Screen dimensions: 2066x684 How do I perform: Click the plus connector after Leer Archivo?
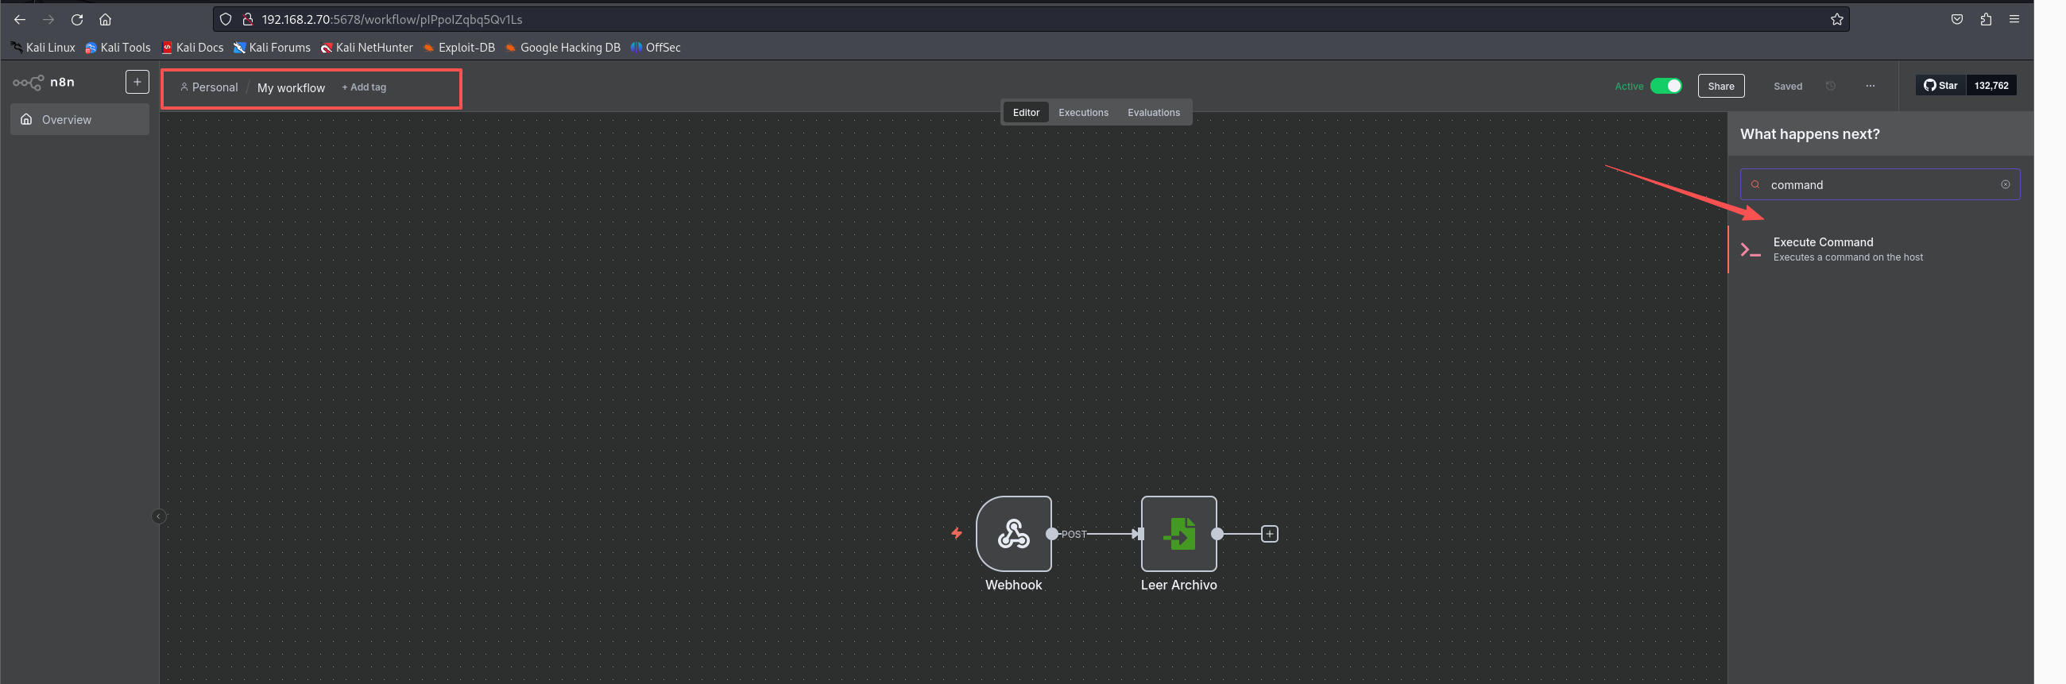click(x=1269, y=534)
